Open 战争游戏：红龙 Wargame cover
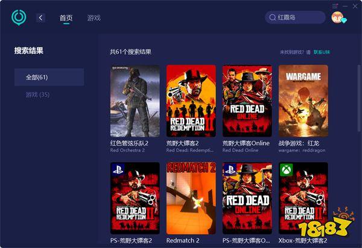The height and width of the screenshot is (248, 362). [303, 101]
